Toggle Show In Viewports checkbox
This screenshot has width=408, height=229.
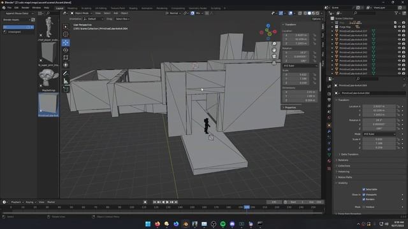364,195
